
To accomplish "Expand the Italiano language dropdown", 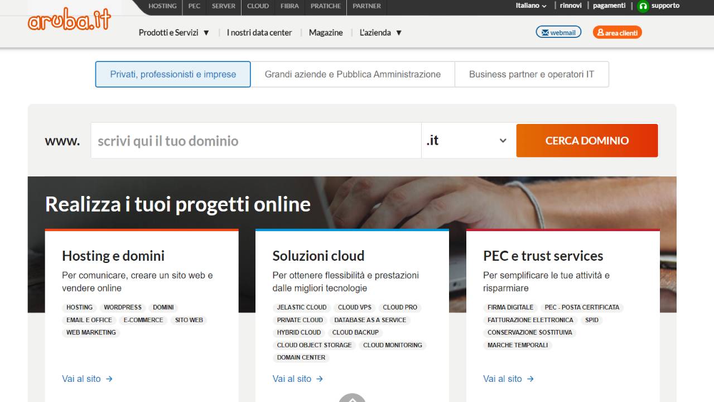I will [x=531, y=6].
